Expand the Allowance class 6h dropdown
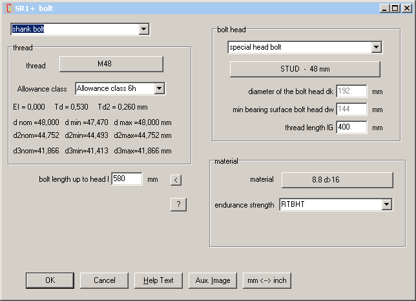The height and width of the screenshot is (301, 416). (x=159, y=88)
